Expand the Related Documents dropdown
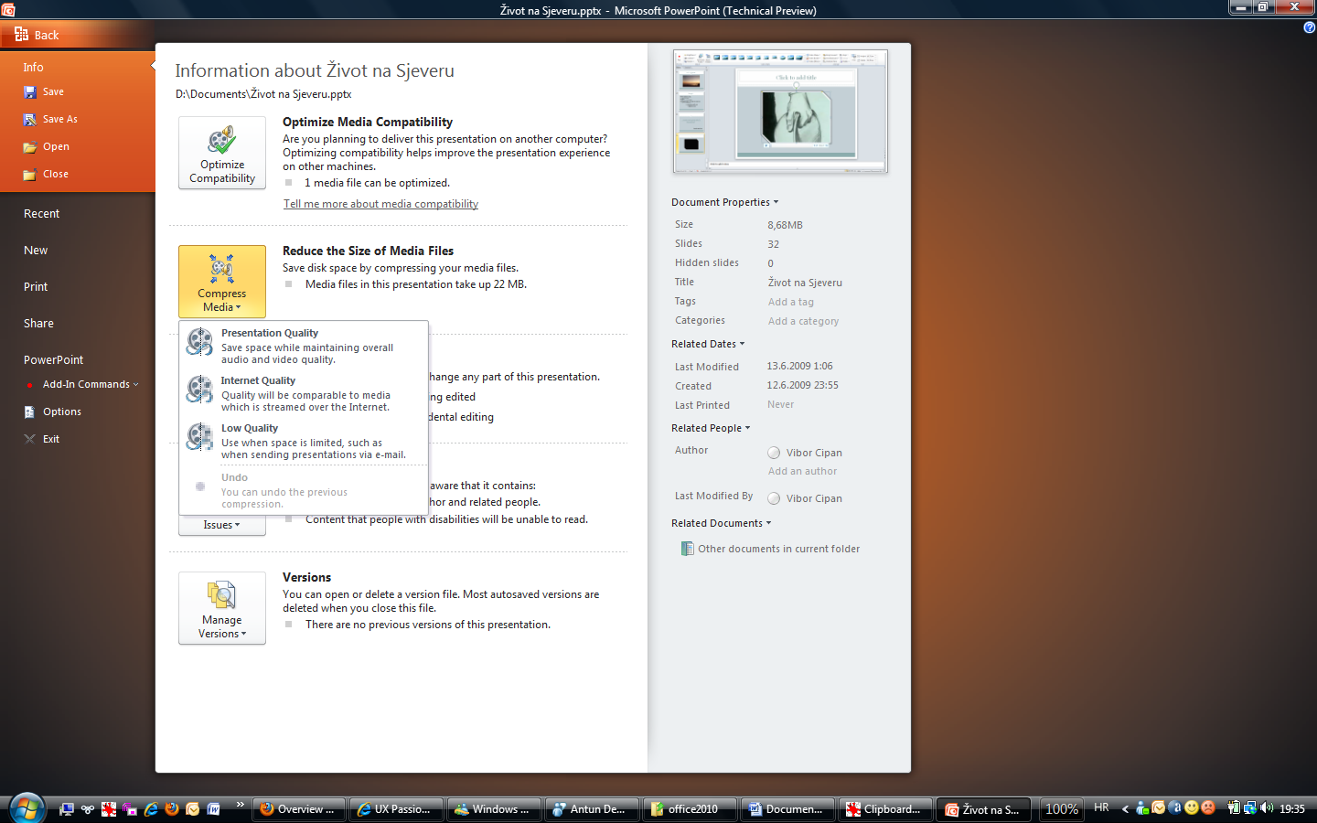This screenshot has width=1317, height=823. point(722,523)
